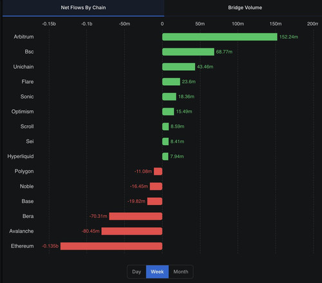Click the Bera chain label
Screen dimensions: 322x283
pyautogui.click(x=28, y=216)
